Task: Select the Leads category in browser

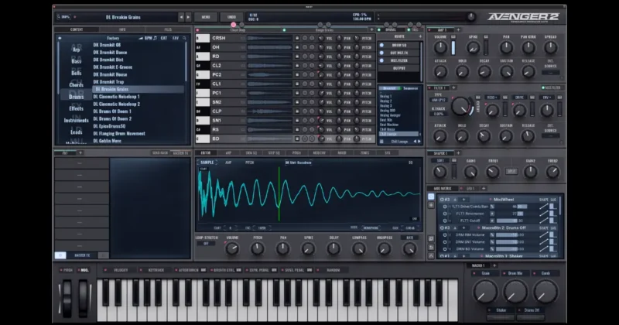Action: [x=76, y=132]
